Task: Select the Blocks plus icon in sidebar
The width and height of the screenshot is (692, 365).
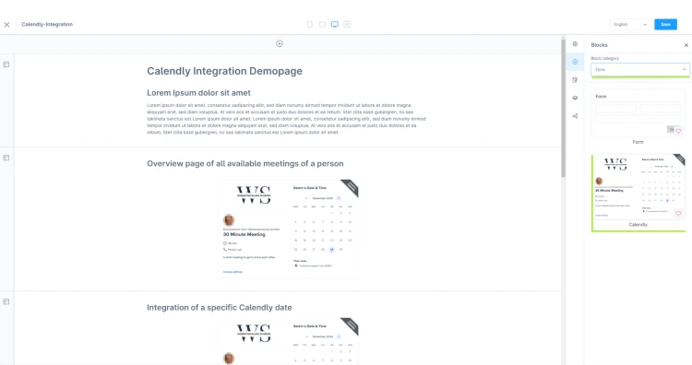Action: point(575,62)
